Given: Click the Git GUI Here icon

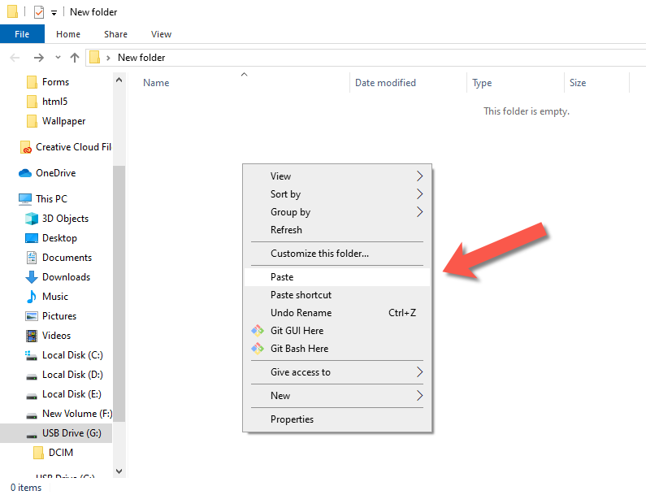Looking at the screenshot, I should [257, 331].
